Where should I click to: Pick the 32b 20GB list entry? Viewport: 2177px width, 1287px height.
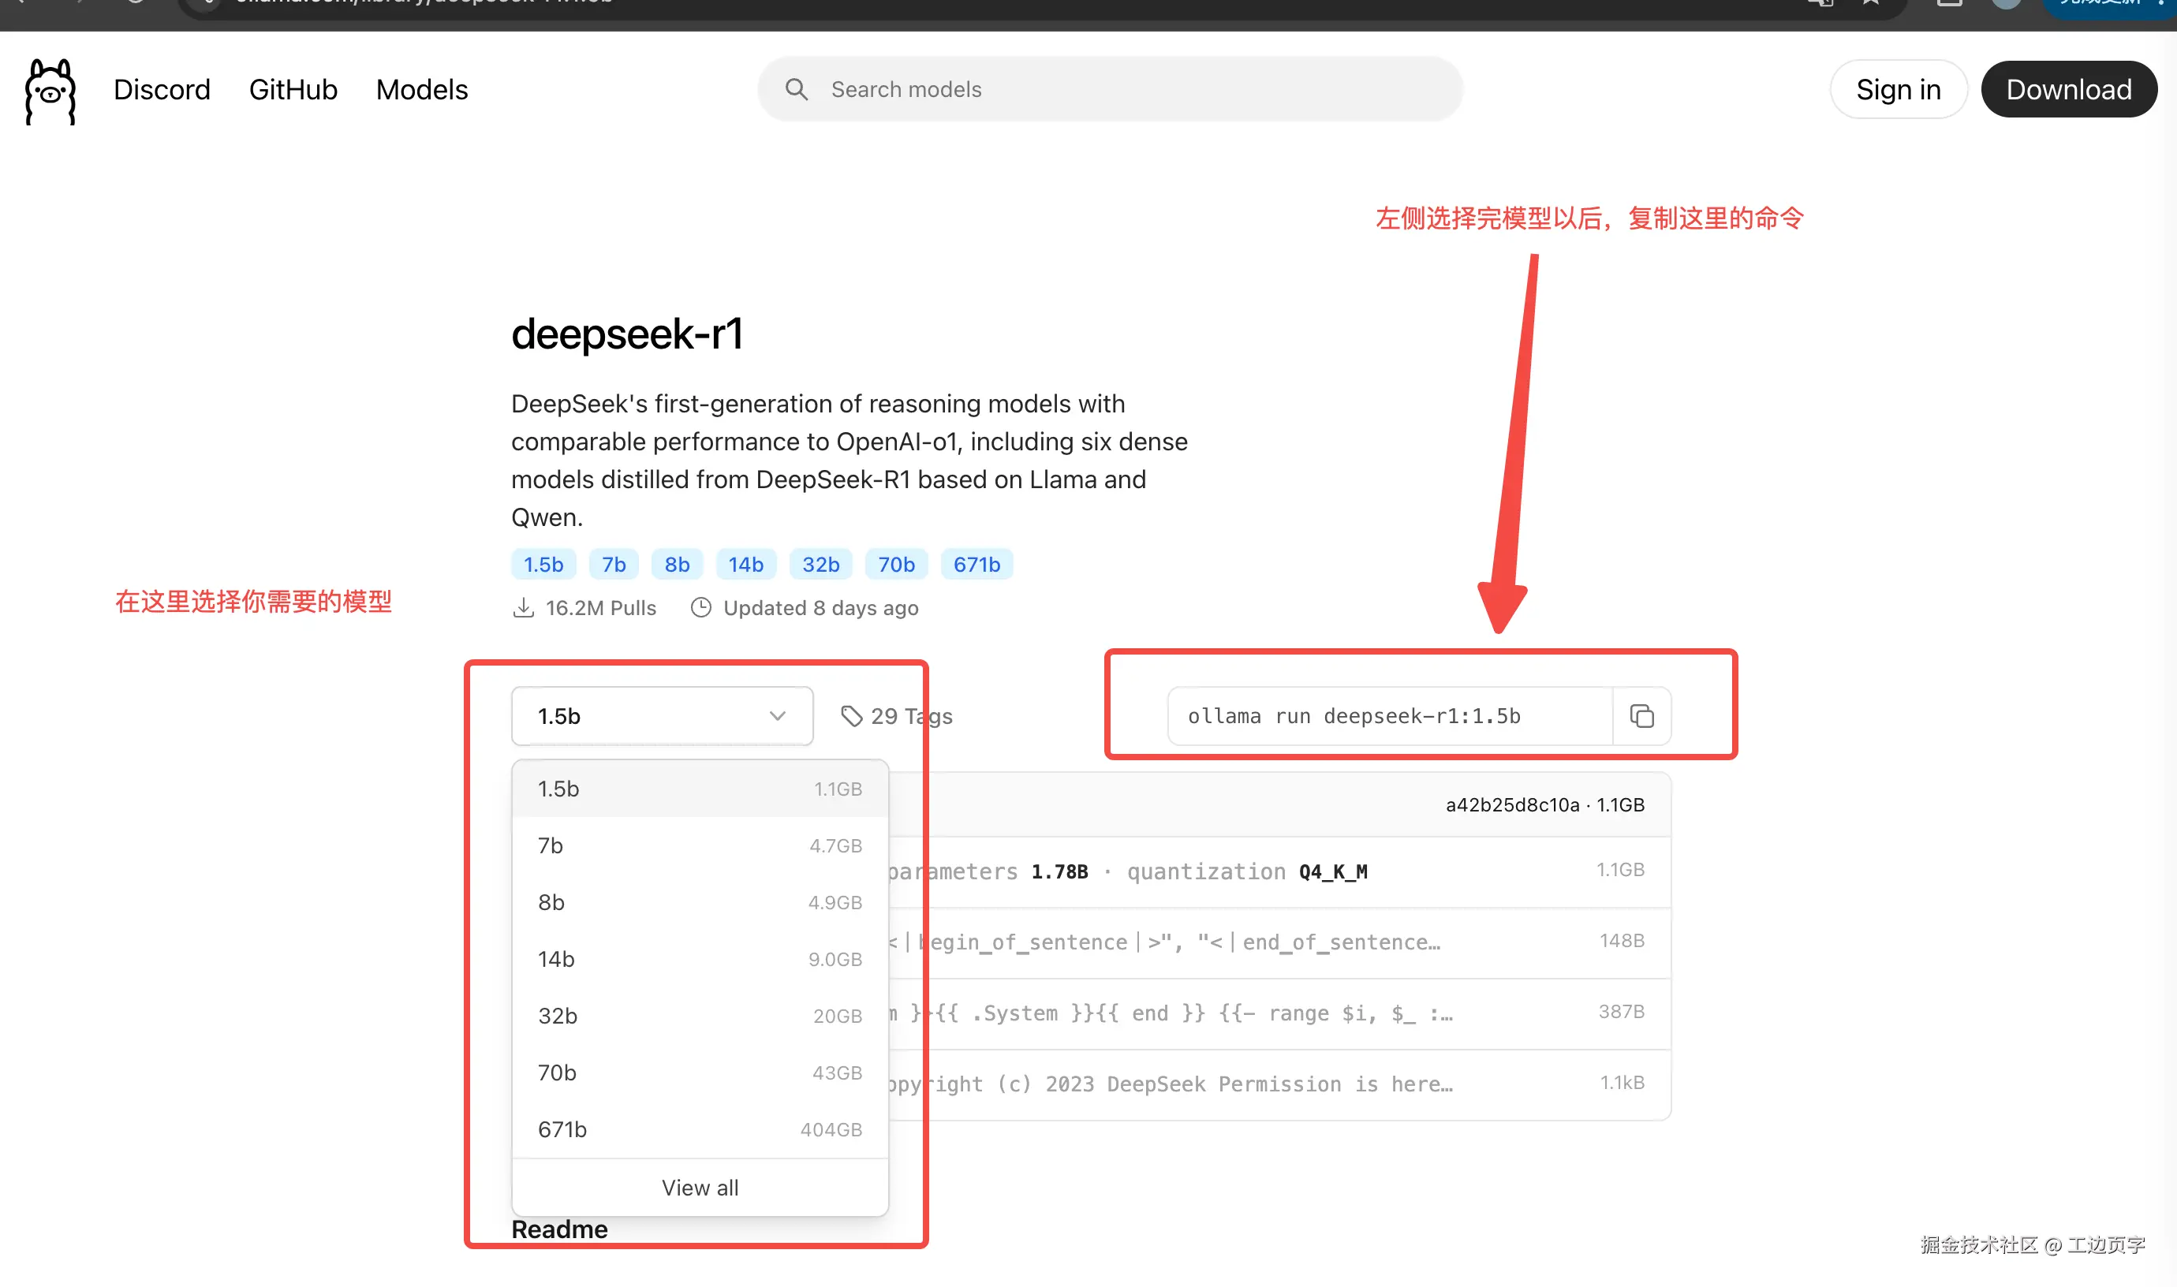coord(699,1016)
